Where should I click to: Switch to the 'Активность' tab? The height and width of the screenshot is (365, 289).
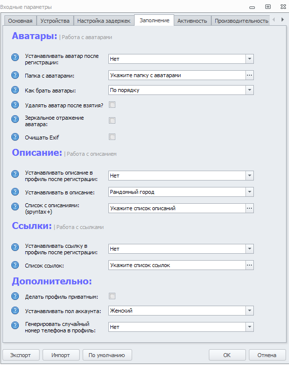click(192, 21)
